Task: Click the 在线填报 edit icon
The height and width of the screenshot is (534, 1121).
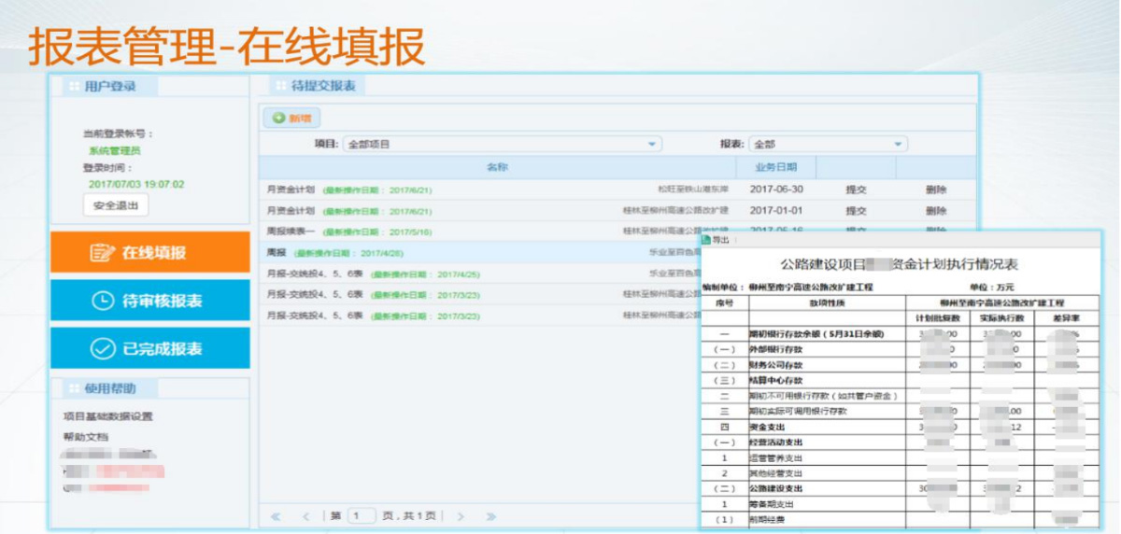Action: coord(102,253)
